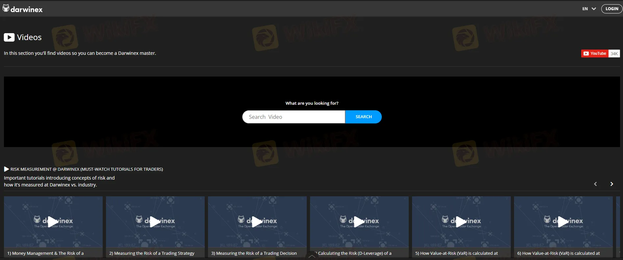Image resolution: width=623 pixels, height=260 pixels.
Task: Play video 6 How Value-at-Risk is calculated
Action: 563,222
